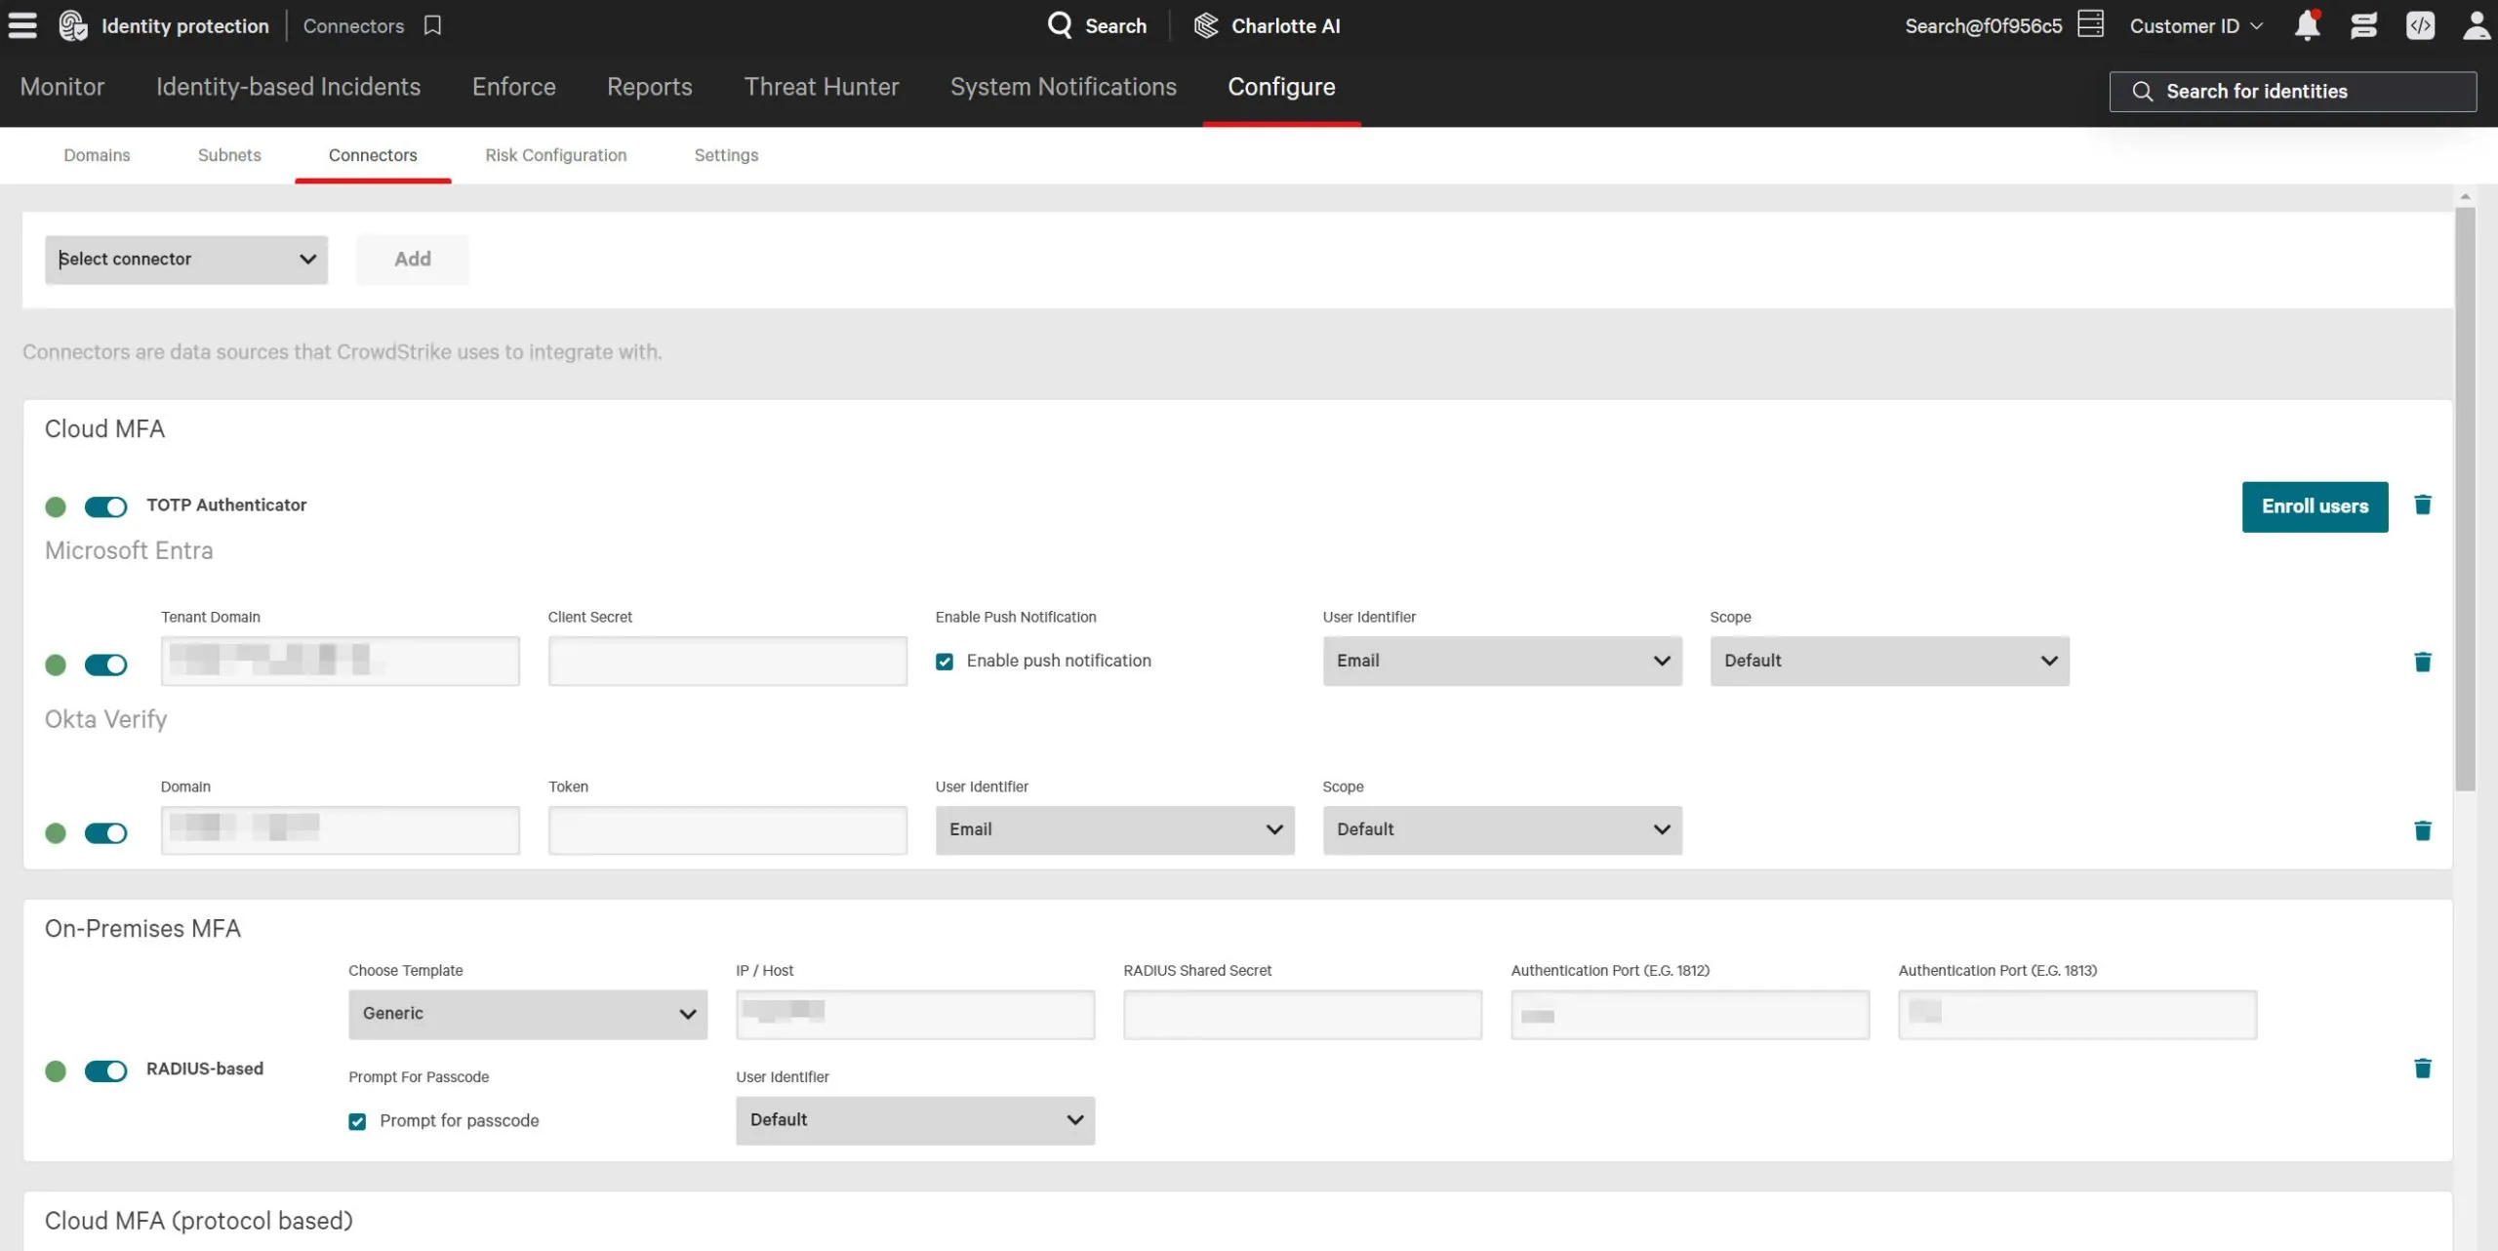Open the Enforce menu
2498x1251 pixels.
point(514,87)
